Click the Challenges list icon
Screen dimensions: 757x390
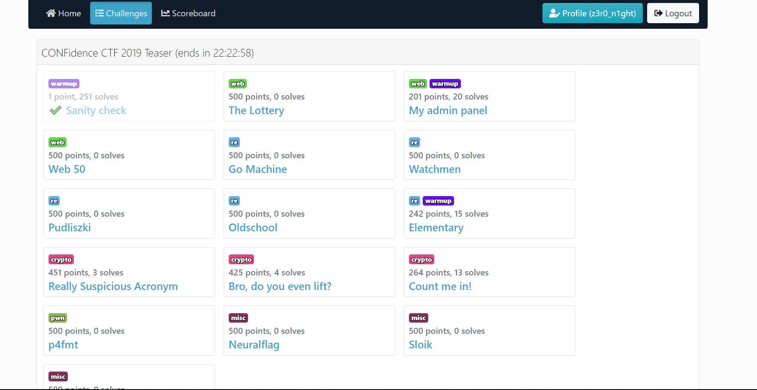coord(99,13)
